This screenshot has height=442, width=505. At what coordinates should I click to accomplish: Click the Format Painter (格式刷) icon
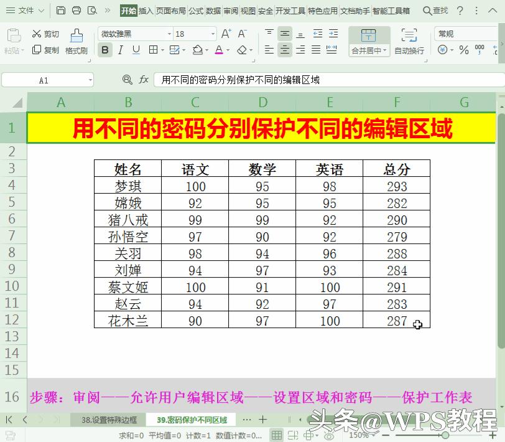coord(76,35)
